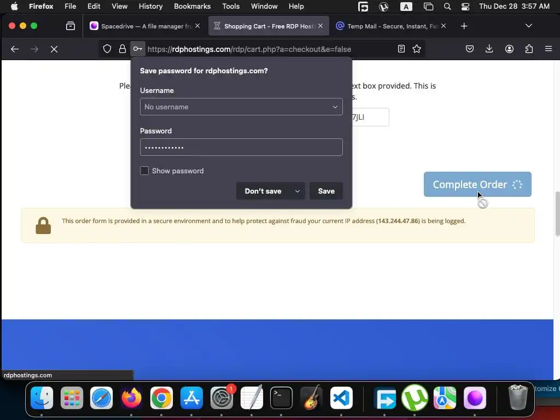
Task: Open the Edit menu
Action: pos(94,7)
